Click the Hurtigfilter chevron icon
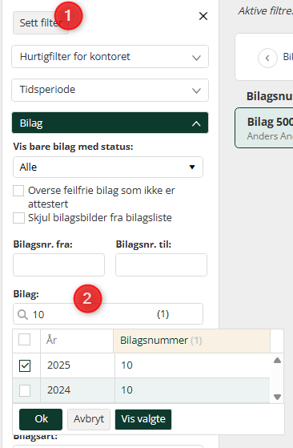The width and height of the screenshot is (293, 448). click(x=196, y=58)
